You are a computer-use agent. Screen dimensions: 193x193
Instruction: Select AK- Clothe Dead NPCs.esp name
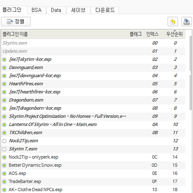click(x=36, y=190)
